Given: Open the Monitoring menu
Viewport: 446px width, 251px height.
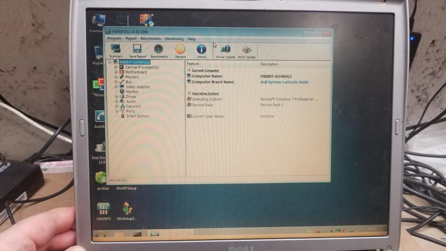Looking at the screenshot, I should [174, 39].
